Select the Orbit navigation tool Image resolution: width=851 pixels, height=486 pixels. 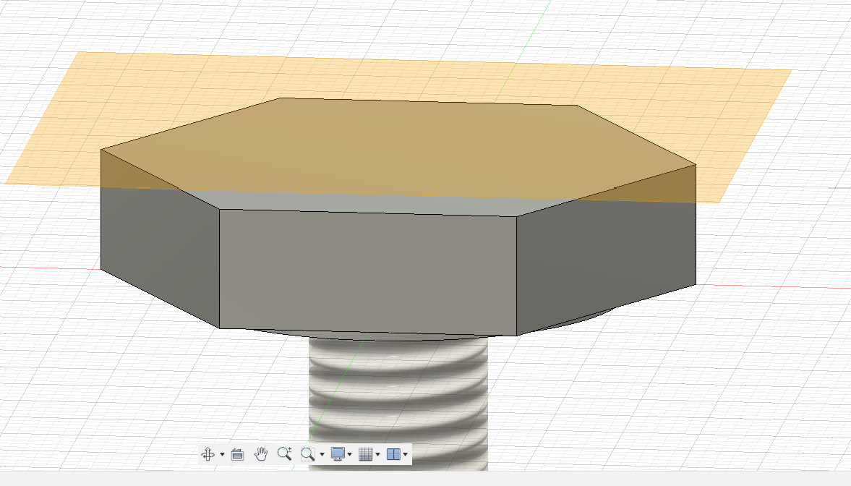208,454
